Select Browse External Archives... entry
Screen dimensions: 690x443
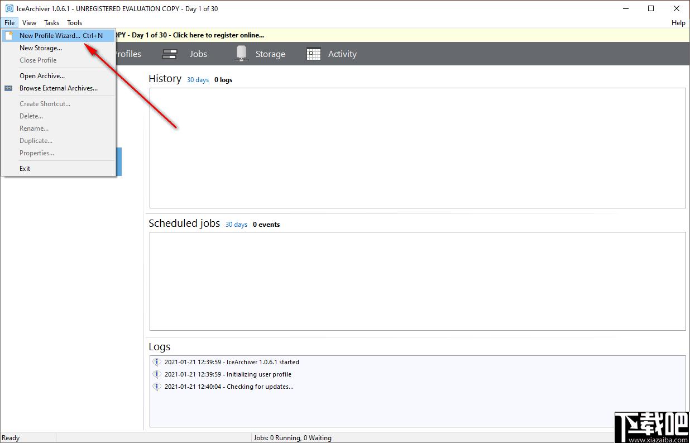(x=59, y=88)
